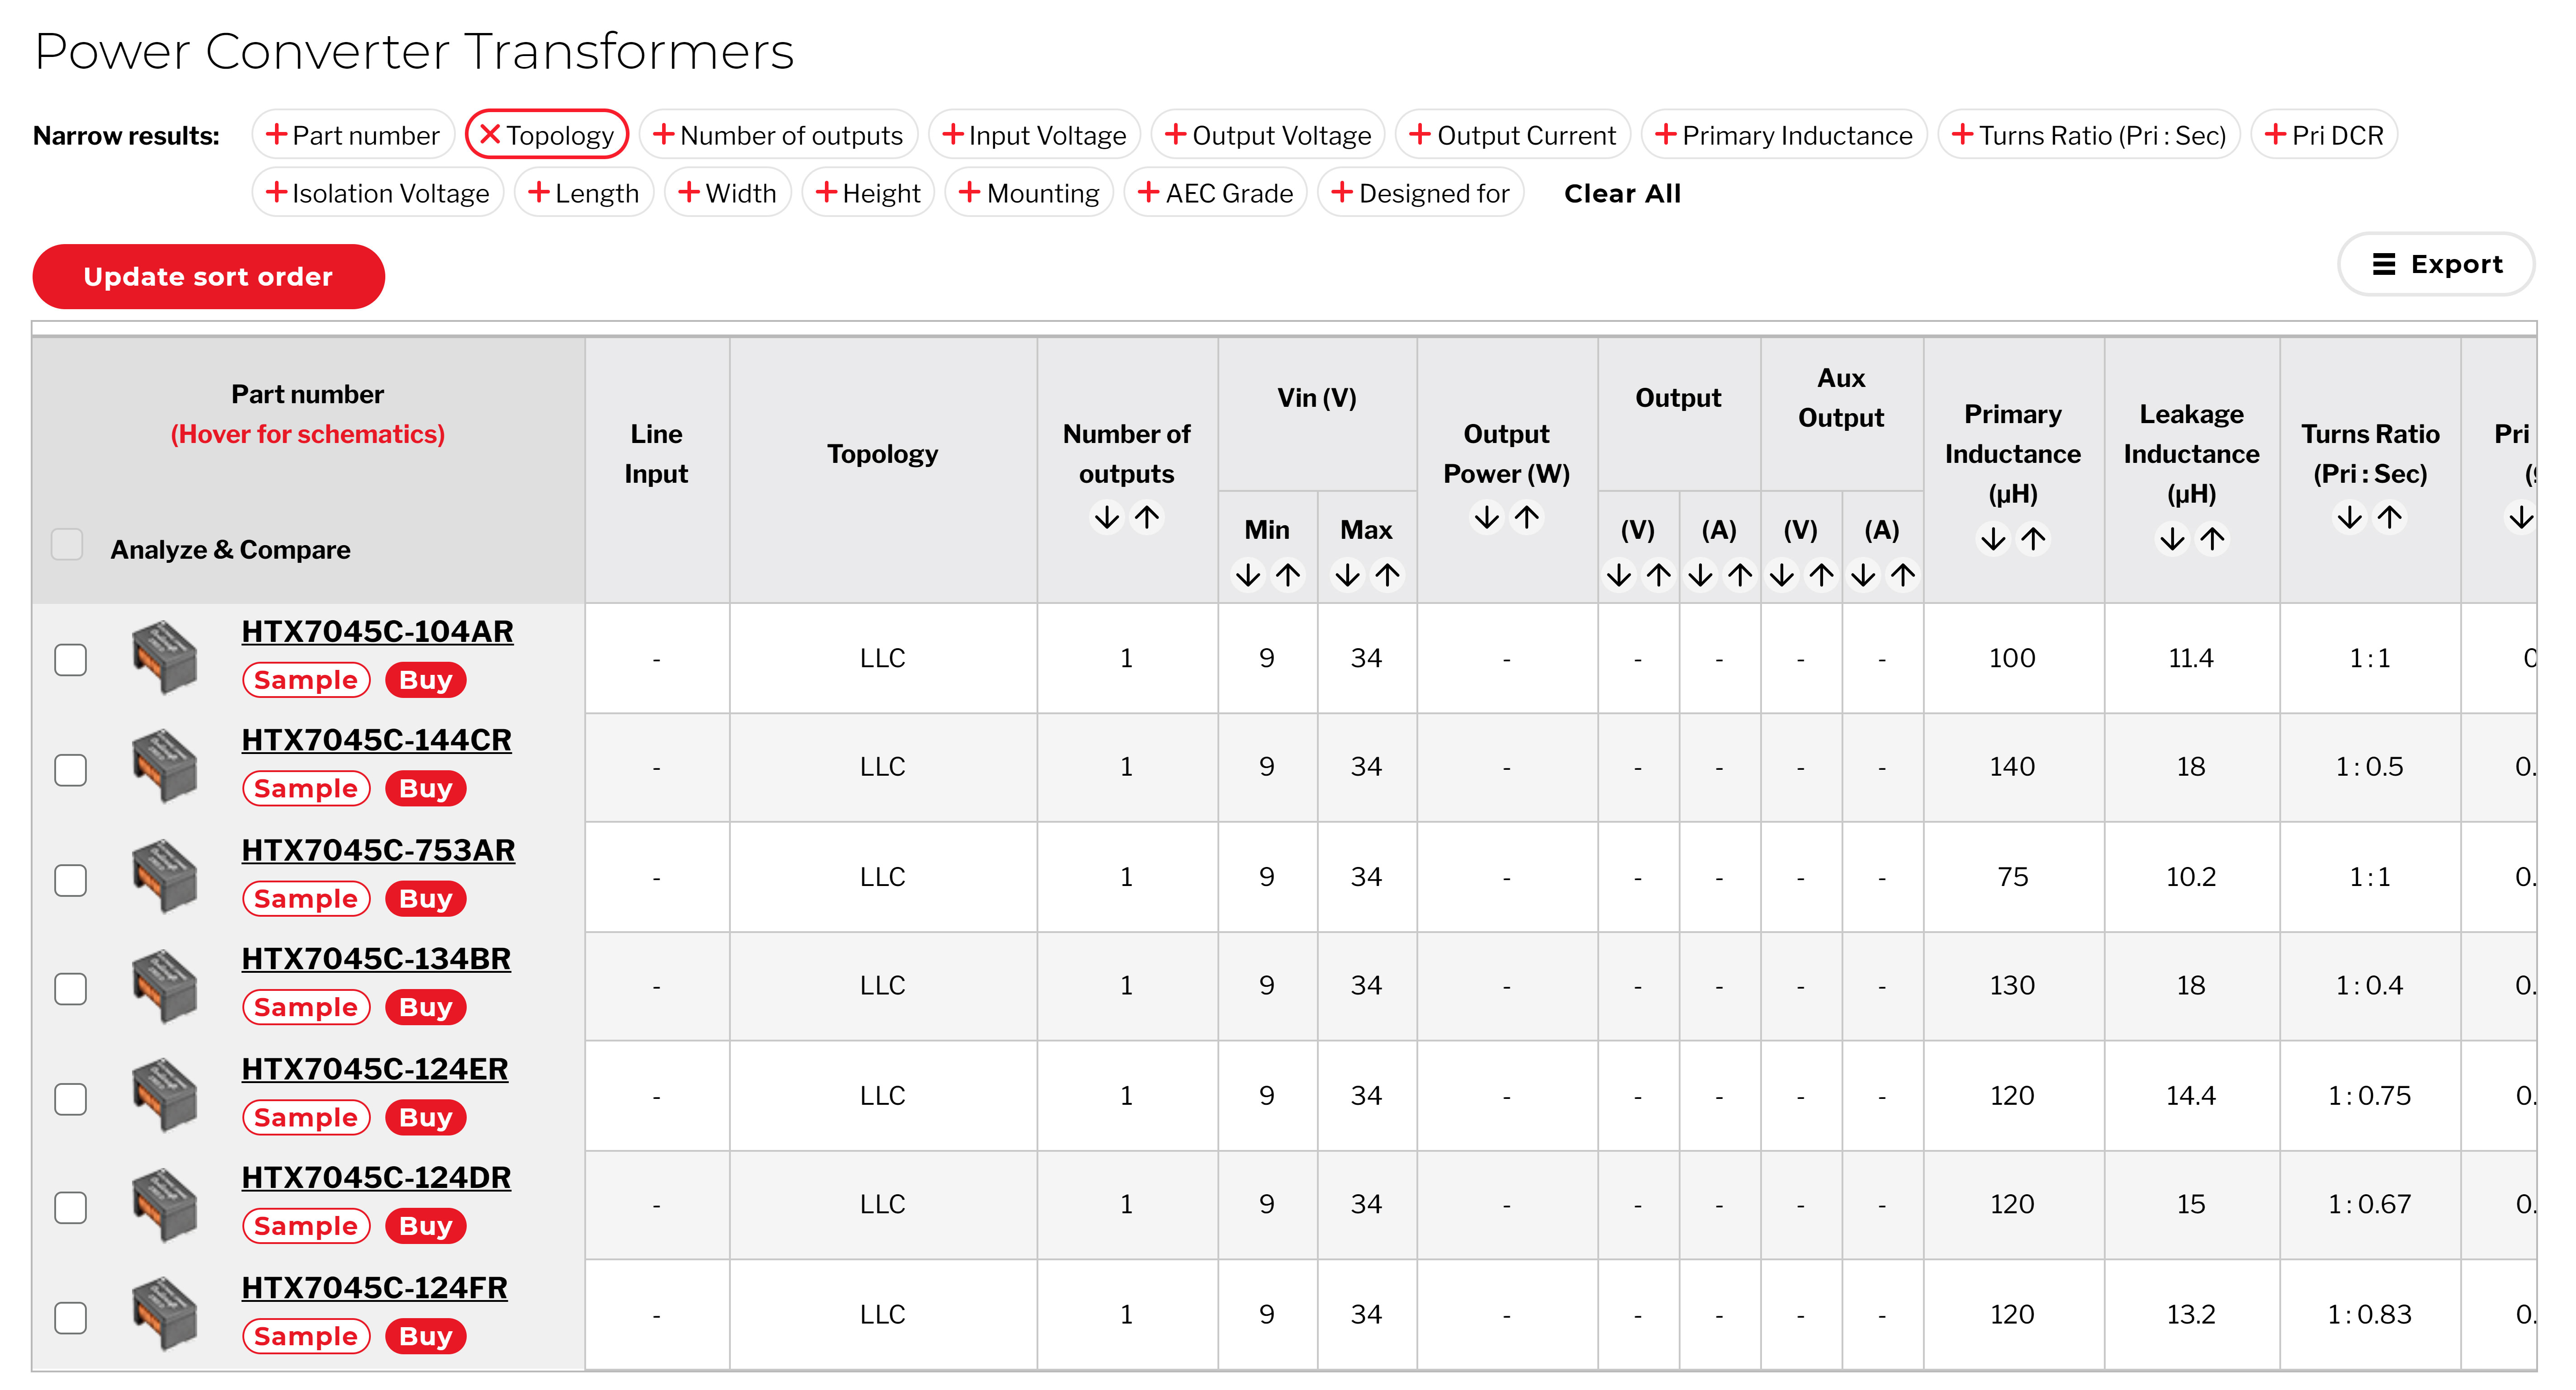Sort Vin Max ascending arrow
Viewport: 2576px width, 1390px height.
point(1387,575)
